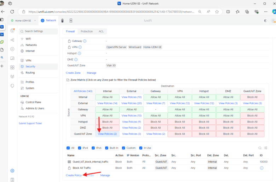The height and width of the screenshot is (182, 276).
Task: Switch to the Protection tab
Action: point(87,31)
